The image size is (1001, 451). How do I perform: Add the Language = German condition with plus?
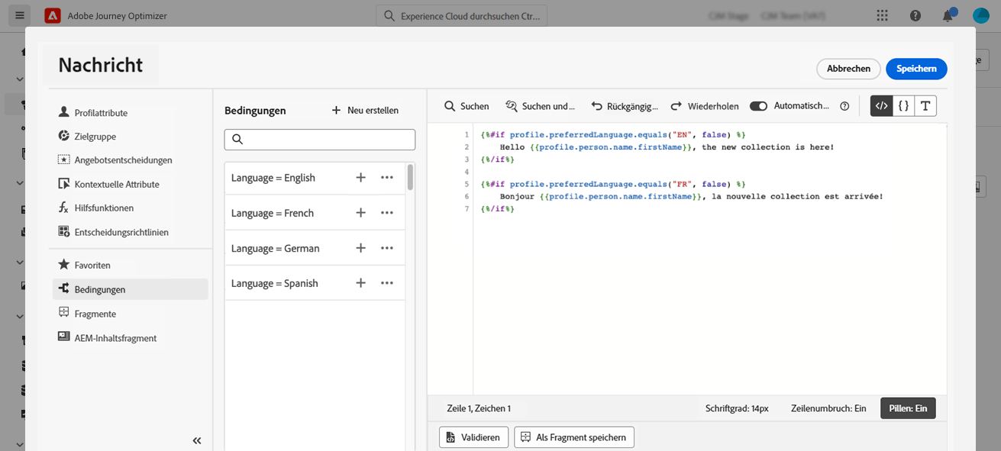[x=361, y=248]
